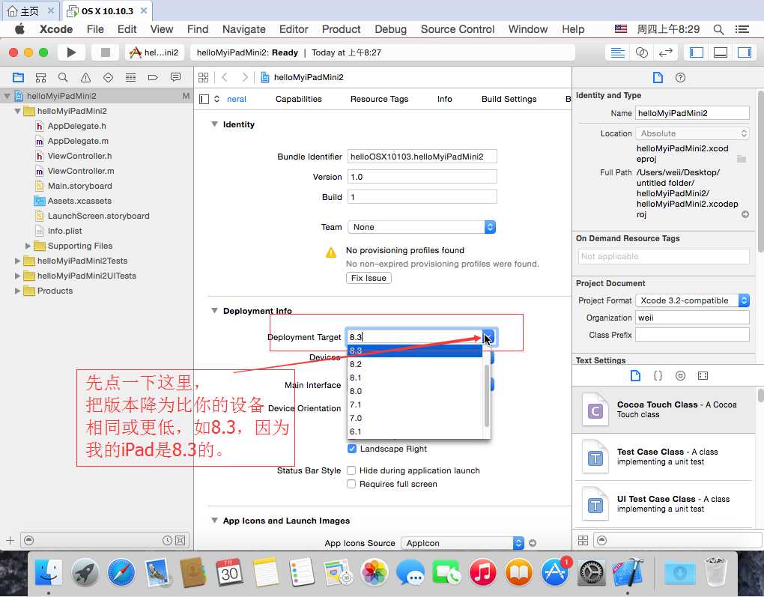Viewport: 764px width, 597px height.
Task: Open the Debug navigator
Action: click(130, 77)
